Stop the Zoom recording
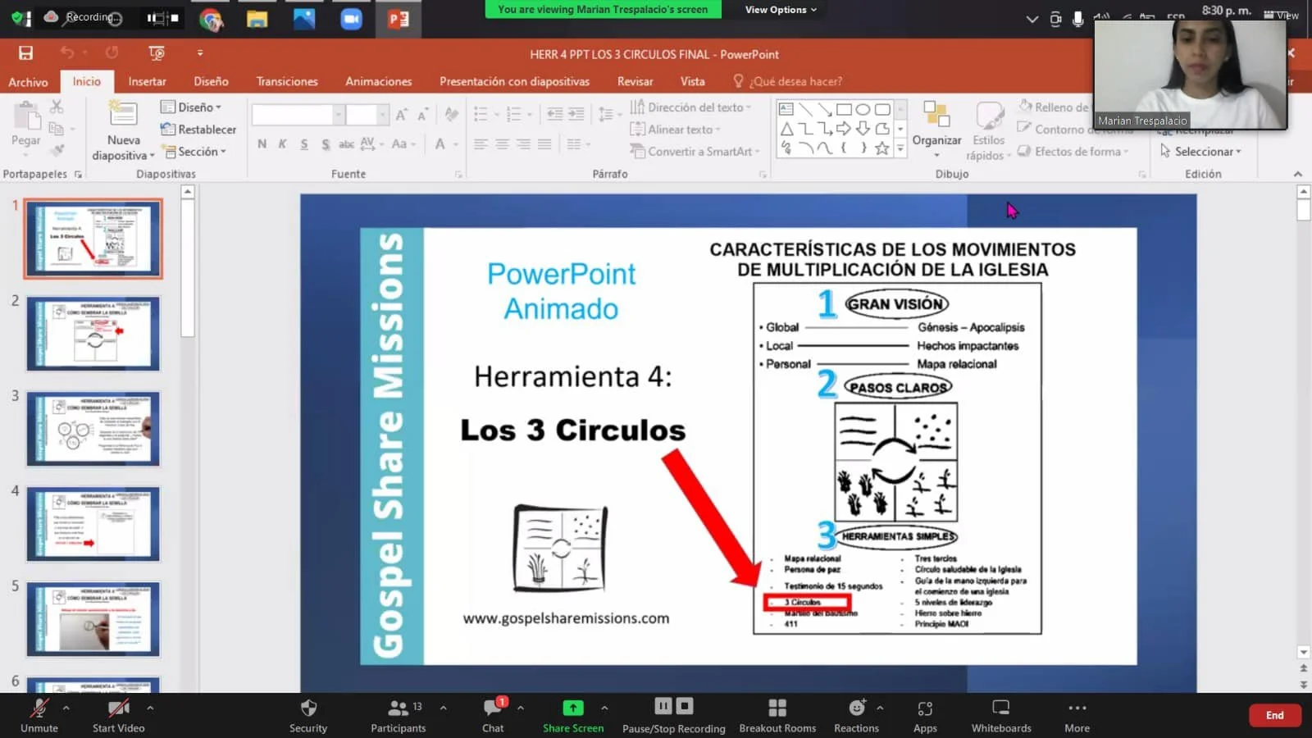The image size is (1312, 738). tap(685, 706)
